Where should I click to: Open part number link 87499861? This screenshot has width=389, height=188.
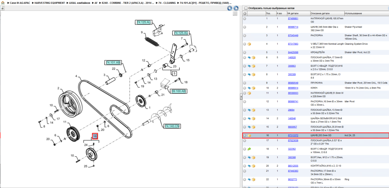coord(293,19)
